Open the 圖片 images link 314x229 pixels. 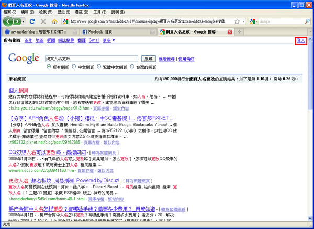click(28, 40)
